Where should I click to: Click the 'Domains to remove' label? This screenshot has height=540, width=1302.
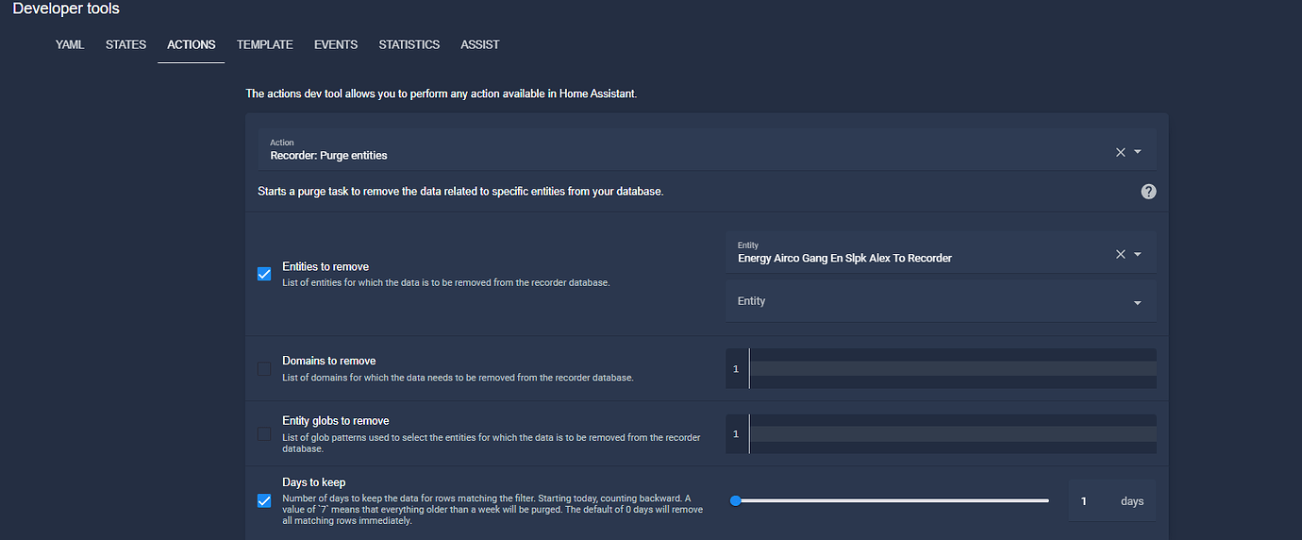pos(329,361)
